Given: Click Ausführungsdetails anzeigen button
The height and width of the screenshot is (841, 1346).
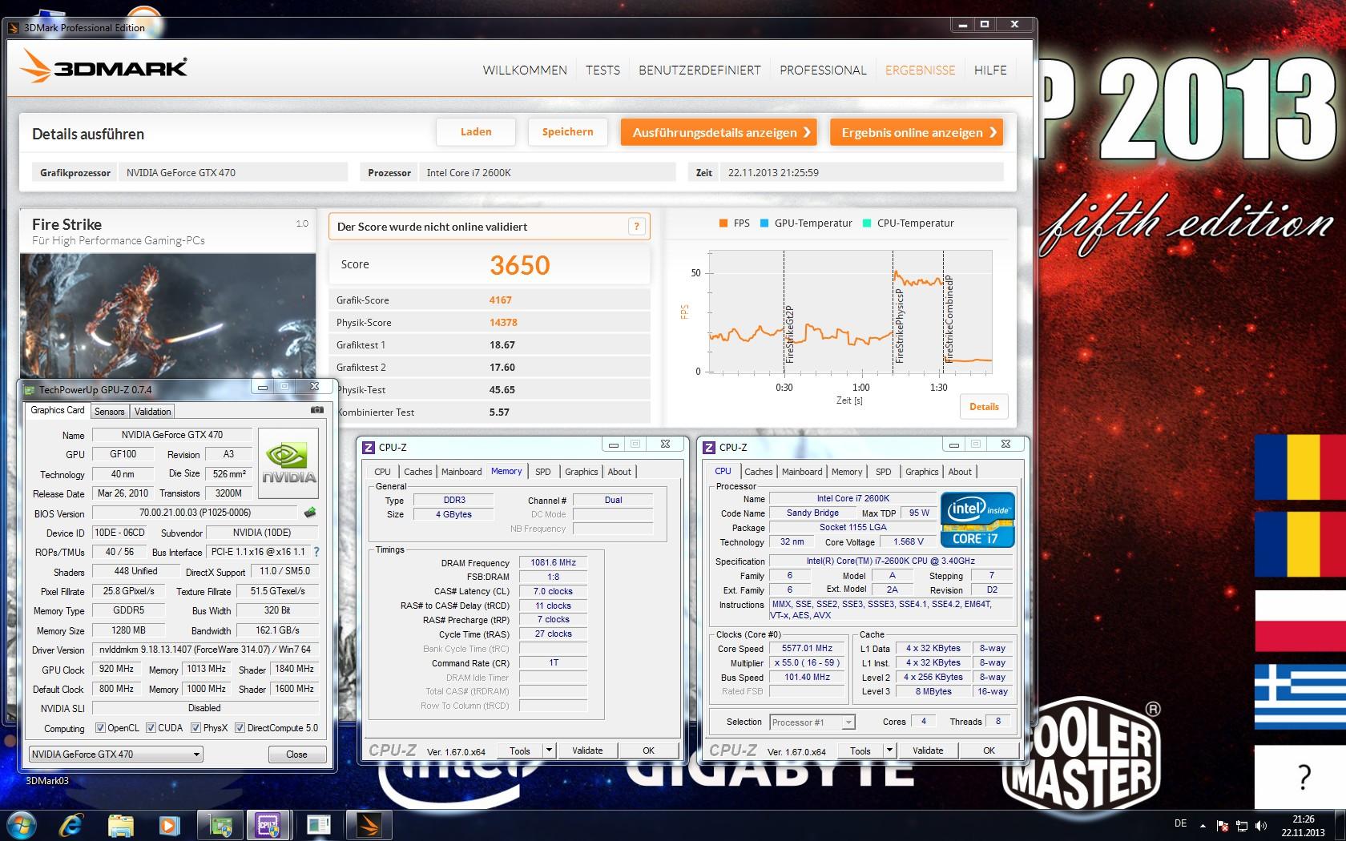Looking at the screenshot, I should [x=719, y=132].
